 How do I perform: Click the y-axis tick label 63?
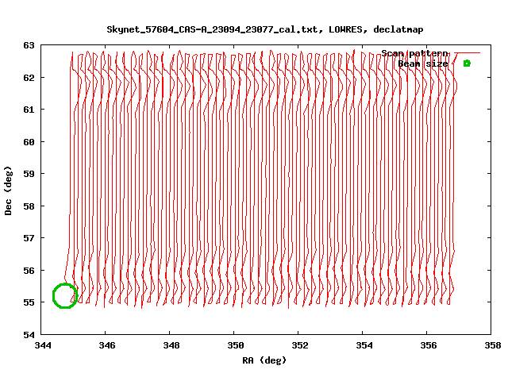[29, 45]
